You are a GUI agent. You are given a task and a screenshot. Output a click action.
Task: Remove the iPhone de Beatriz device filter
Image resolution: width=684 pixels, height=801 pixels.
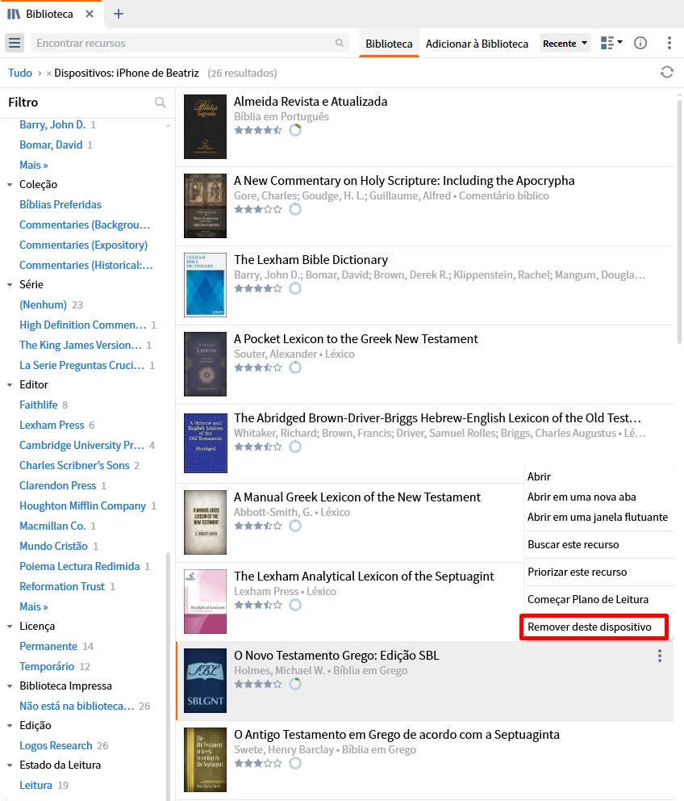49,73
